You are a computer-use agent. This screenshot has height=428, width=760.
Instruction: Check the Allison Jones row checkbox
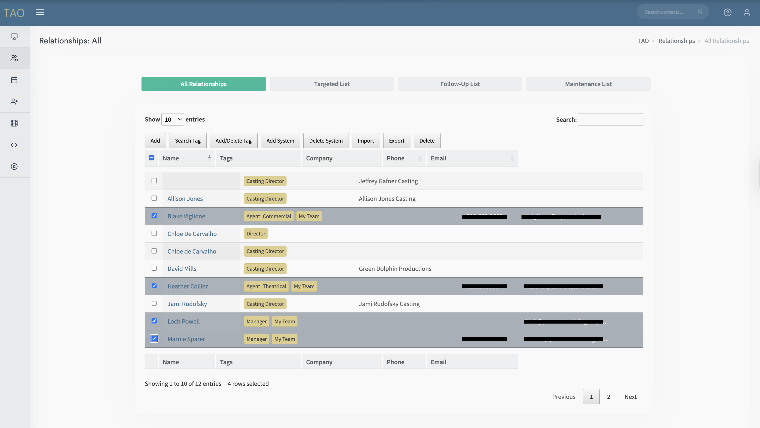(x=154, y=198)
